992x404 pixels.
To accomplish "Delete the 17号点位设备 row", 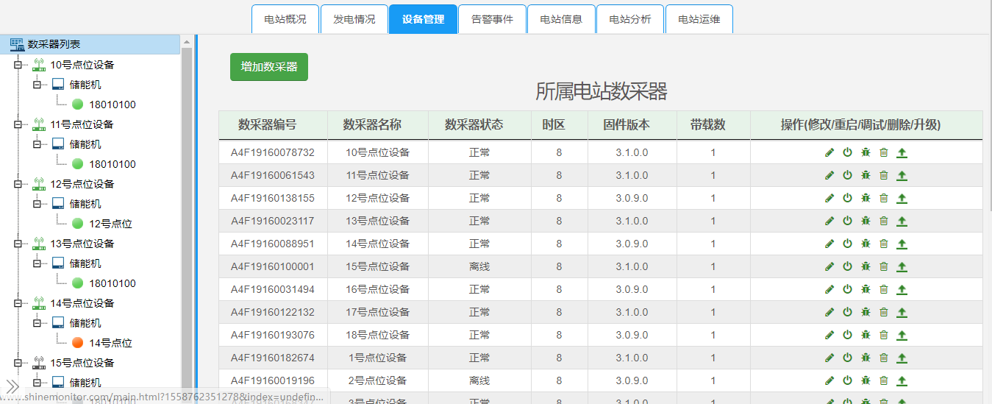I will click(x=884, y=313).
